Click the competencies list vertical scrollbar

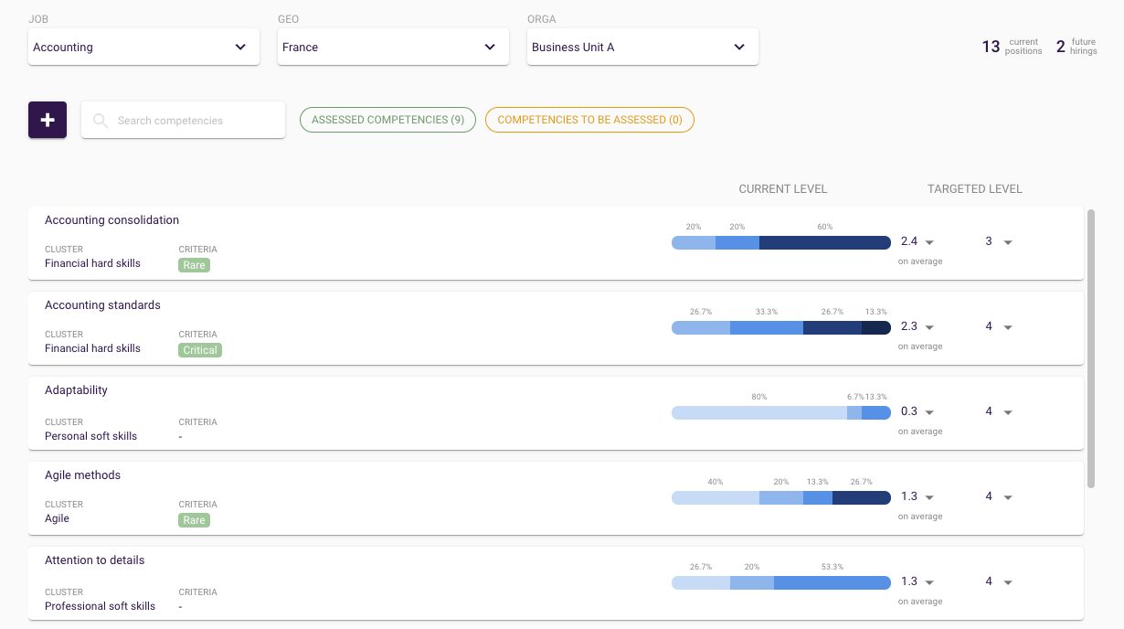[1090, 347]
